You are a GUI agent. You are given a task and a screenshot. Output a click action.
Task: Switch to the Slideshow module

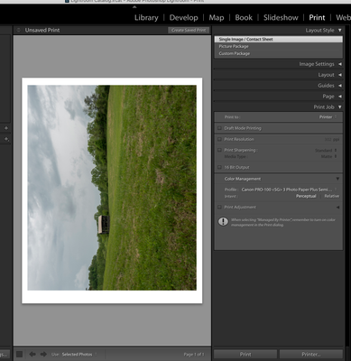[x=281, y=18]
